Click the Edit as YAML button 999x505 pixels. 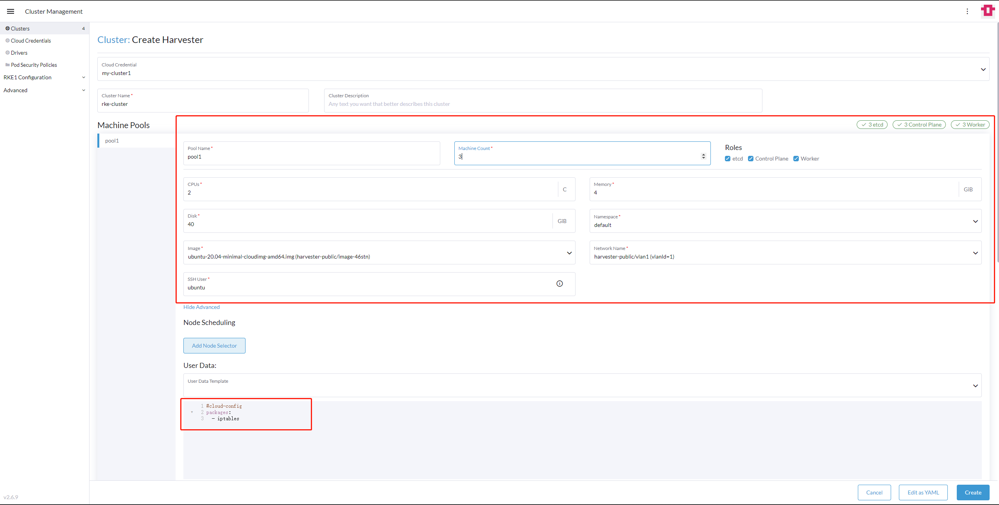[x=923, y=493]
